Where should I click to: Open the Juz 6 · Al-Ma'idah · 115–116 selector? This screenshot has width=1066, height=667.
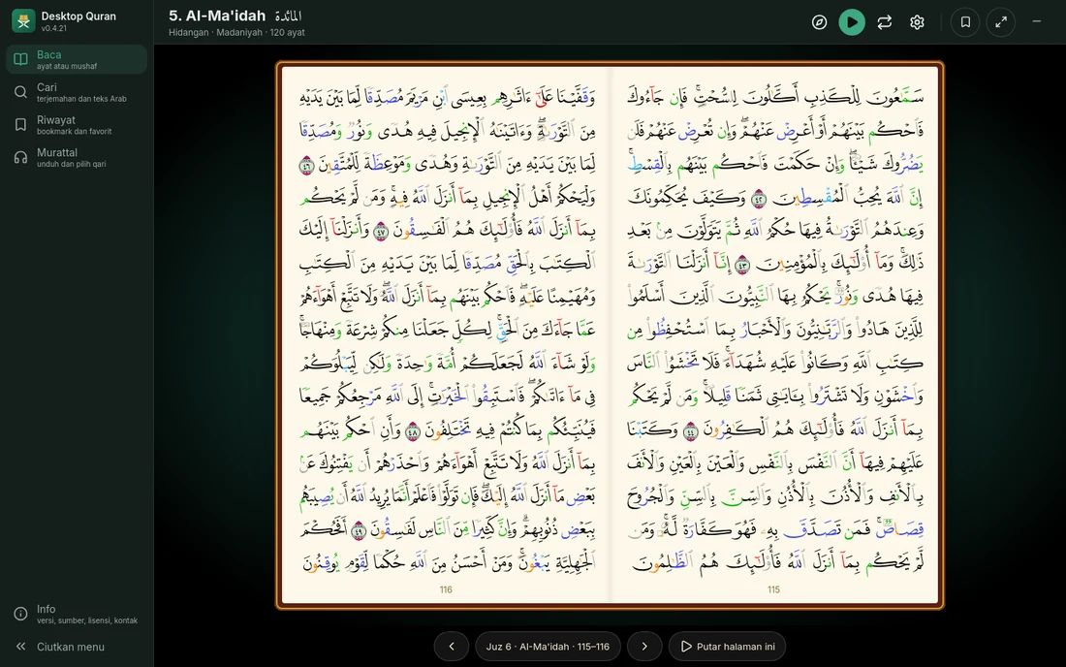(x=548, y=647)
